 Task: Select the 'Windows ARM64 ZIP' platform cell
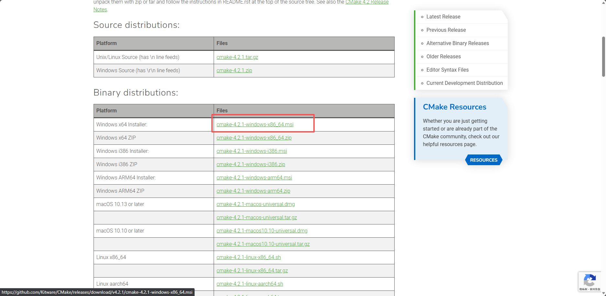pos(154,191)
